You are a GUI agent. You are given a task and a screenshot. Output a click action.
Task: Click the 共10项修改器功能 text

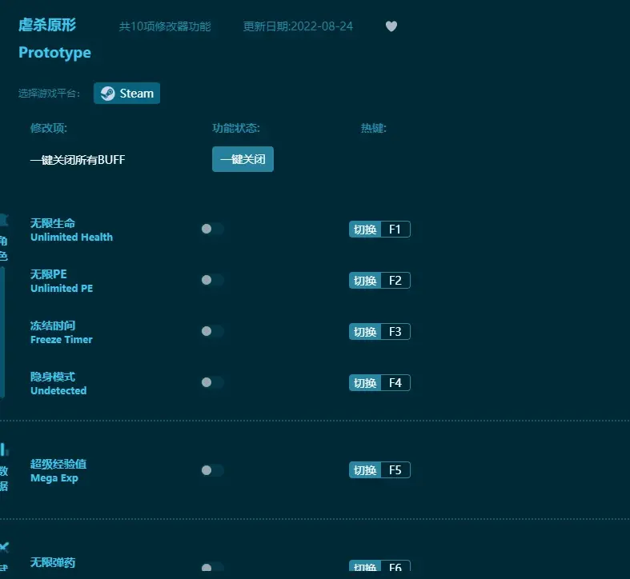(x=165, y=26)
